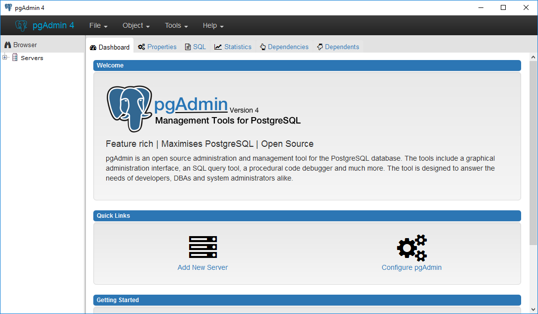Close the pgAdmin 4 window

click(526, 7)
